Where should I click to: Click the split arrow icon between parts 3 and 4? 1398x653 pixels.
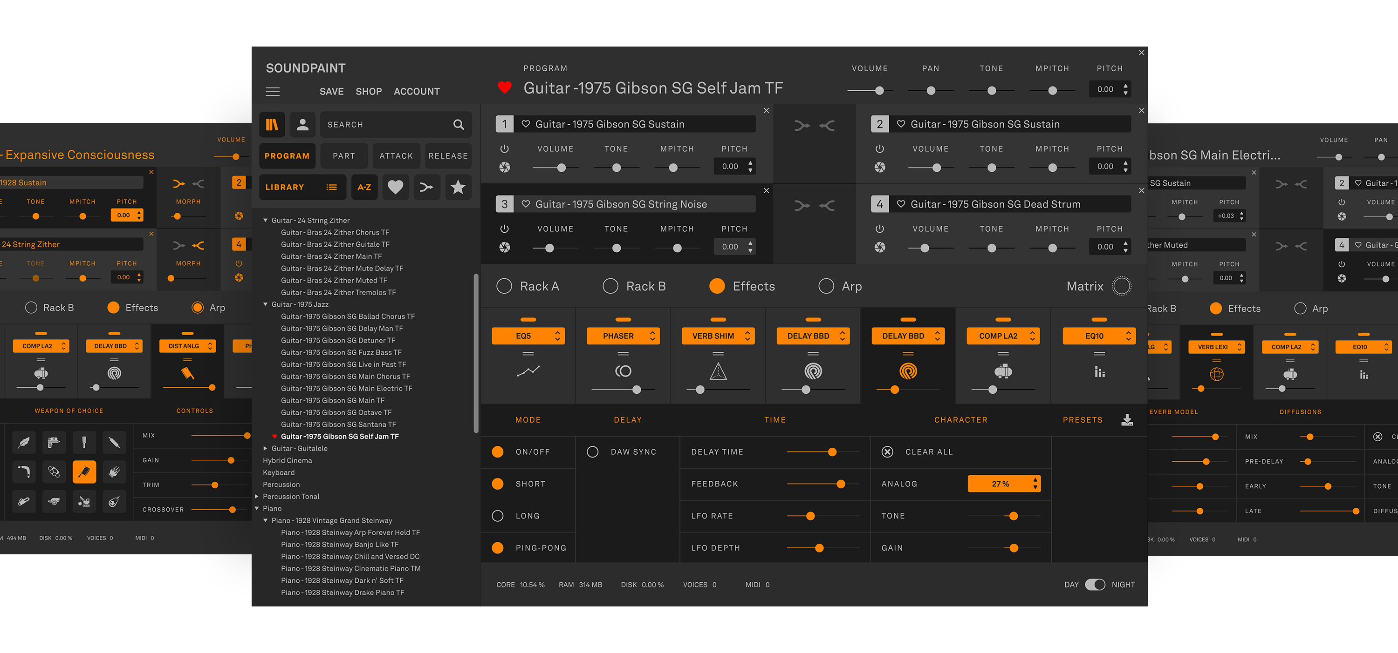pos(827,206)
